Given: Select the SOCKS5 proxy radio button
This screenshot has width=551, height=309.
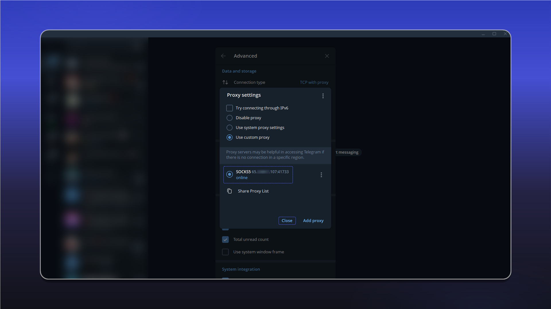Looking at the screenshot, I should pyautogui.click(x=230, y=174).
